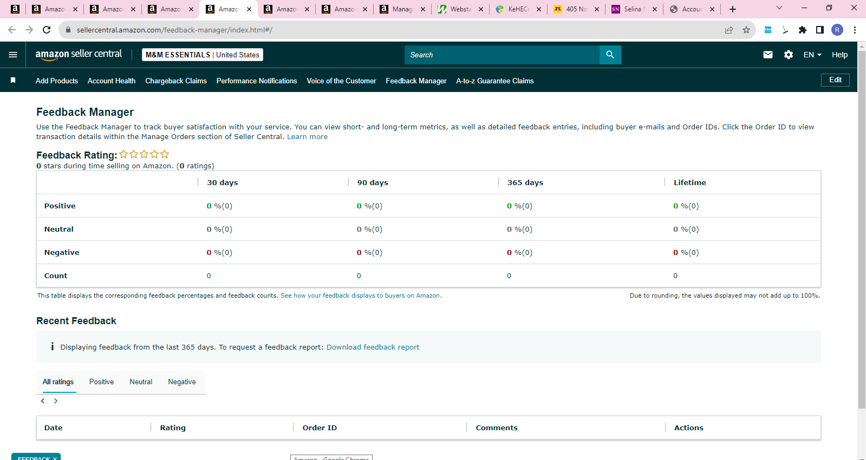This screenshot has width=866, height=460.
Task: Click the Actions column header
Action: (x=689, y=428)
